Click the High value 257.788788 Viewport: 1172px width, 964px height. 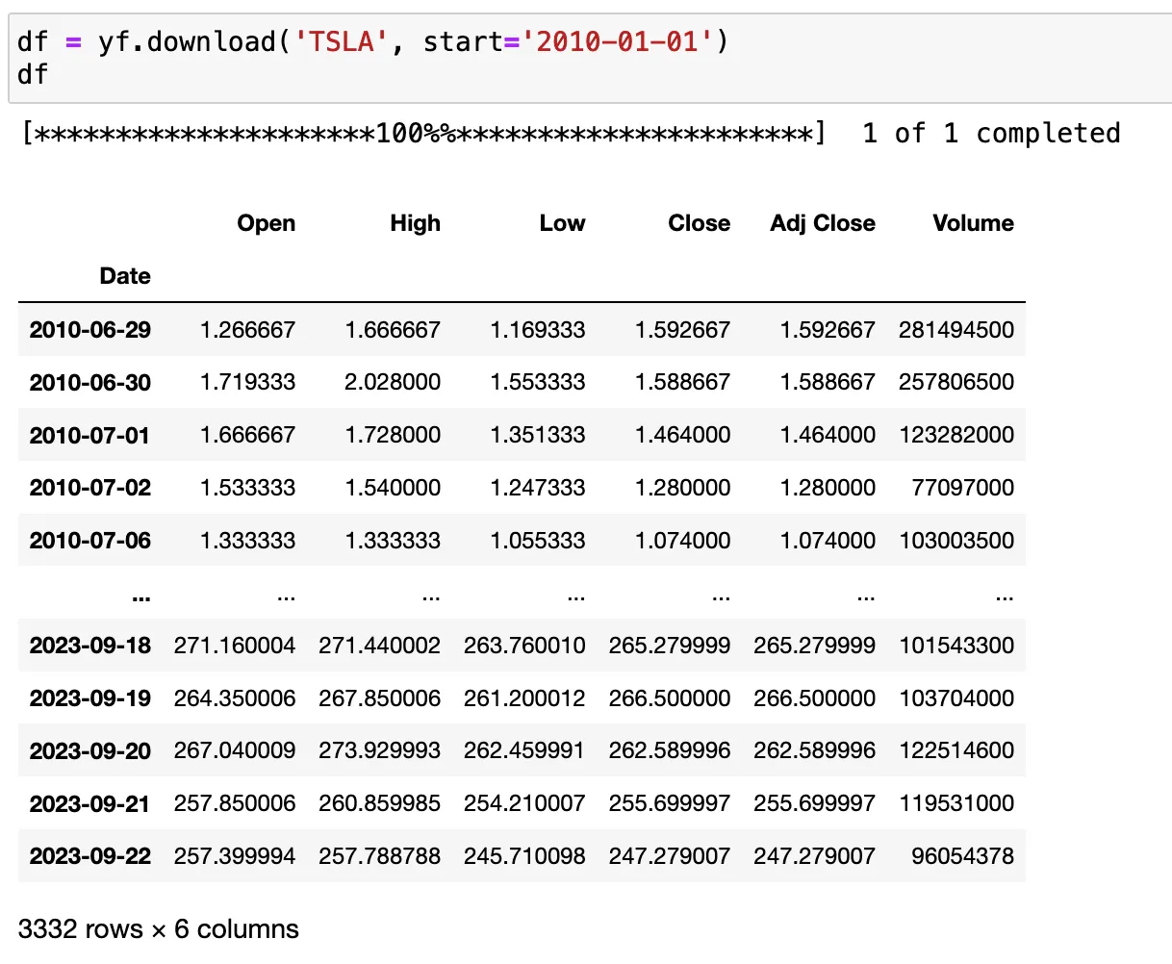(x=380, y=856)
